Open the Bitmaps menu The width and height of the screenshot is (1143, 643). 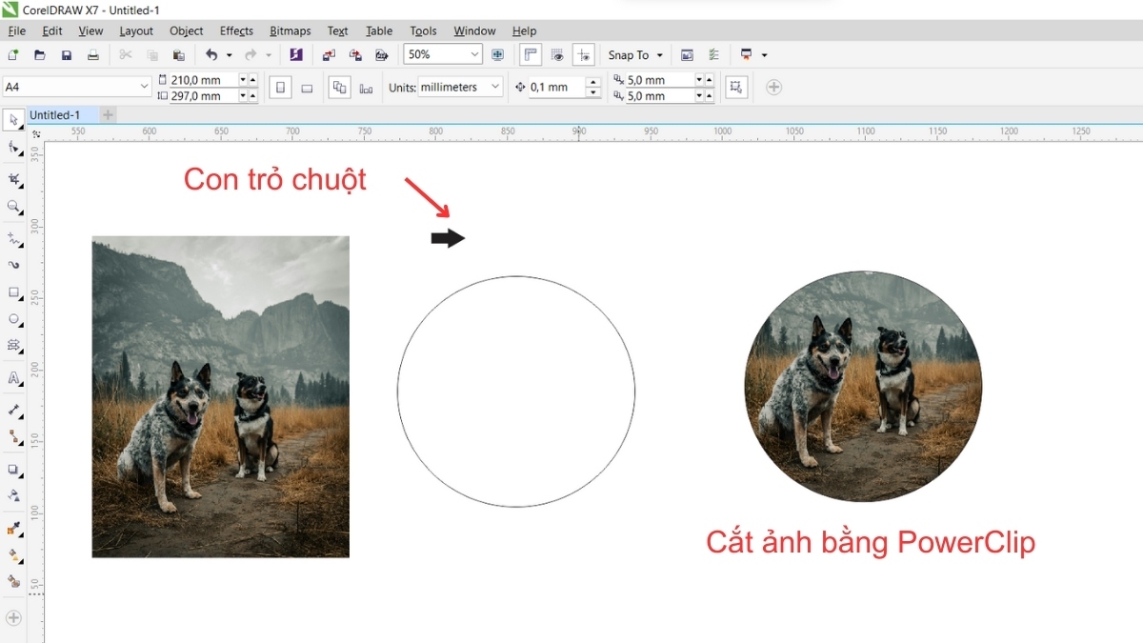point(291,30)
